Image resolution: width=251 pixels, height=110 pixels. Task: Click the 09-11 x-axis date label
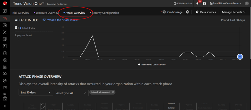point(211,60)
